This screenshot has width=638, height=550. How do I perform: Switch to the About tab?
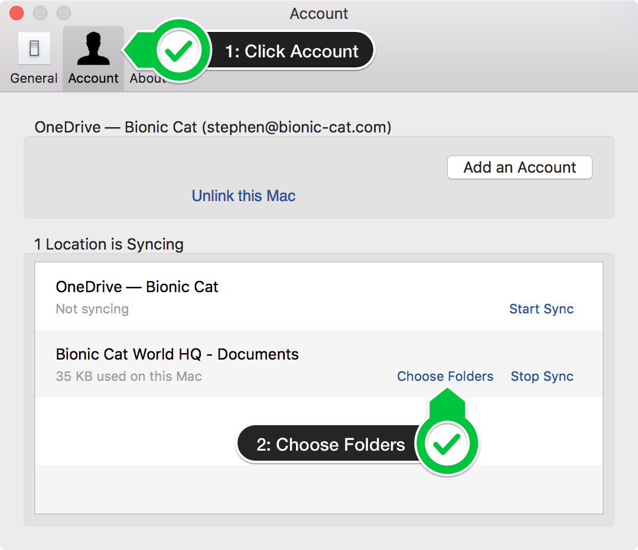click(x=148, y=78)
